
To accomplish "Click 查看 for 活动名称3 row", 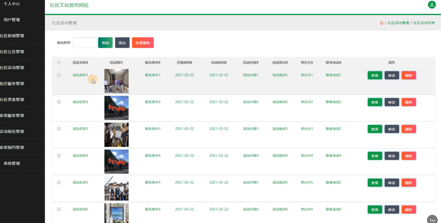I will (375, 129).
